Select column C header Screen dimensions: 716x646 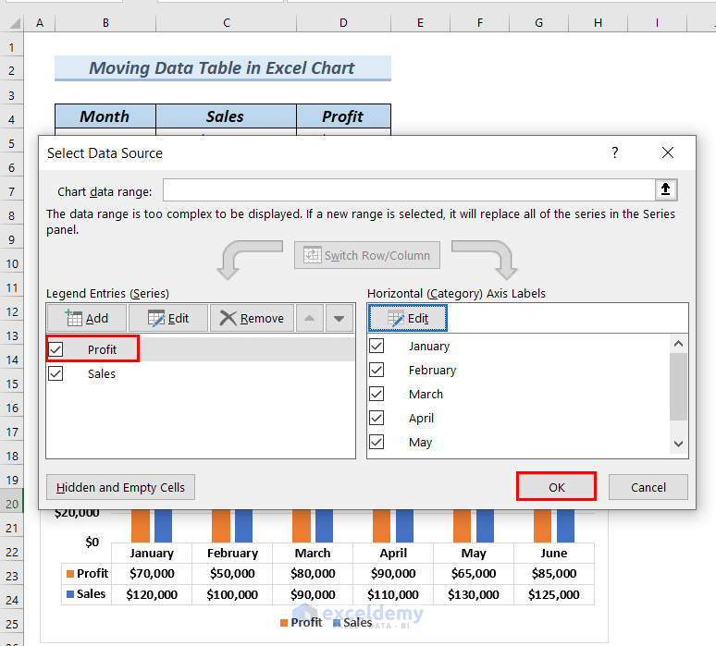(227, 23)
